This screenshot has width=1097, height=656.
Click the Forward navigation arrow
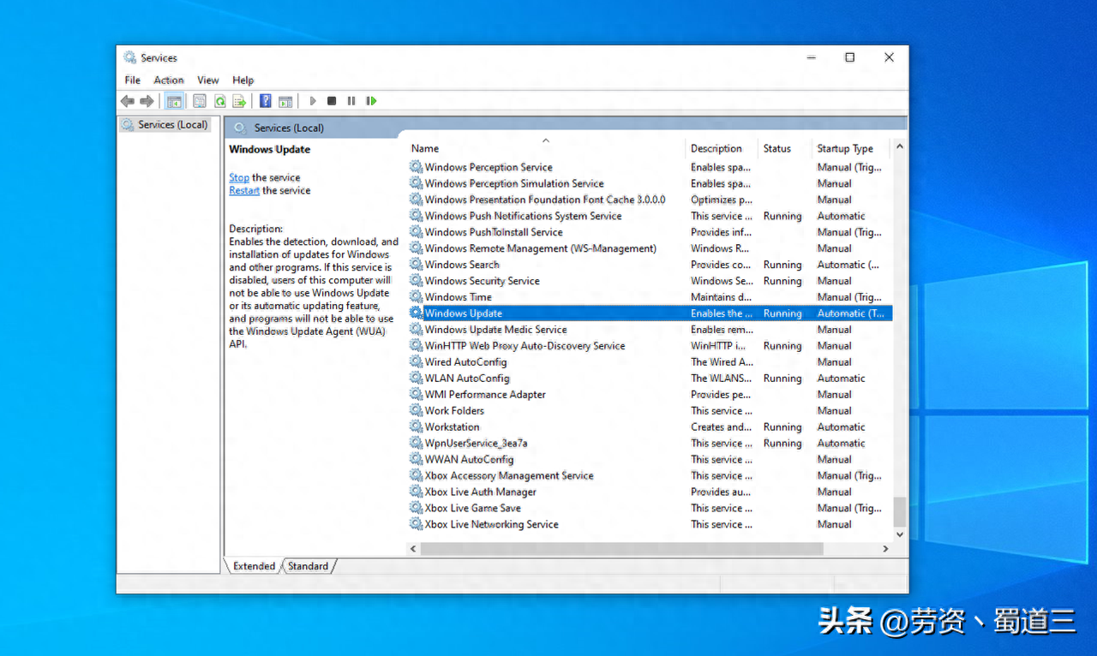pos(147,100)
